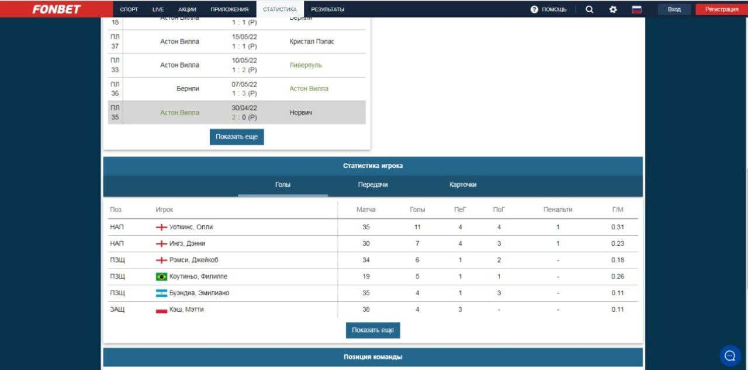The height and width of the screenshot is (370, 748).
Task: Open settings gear icon
Action: click(x=613, y=9)
